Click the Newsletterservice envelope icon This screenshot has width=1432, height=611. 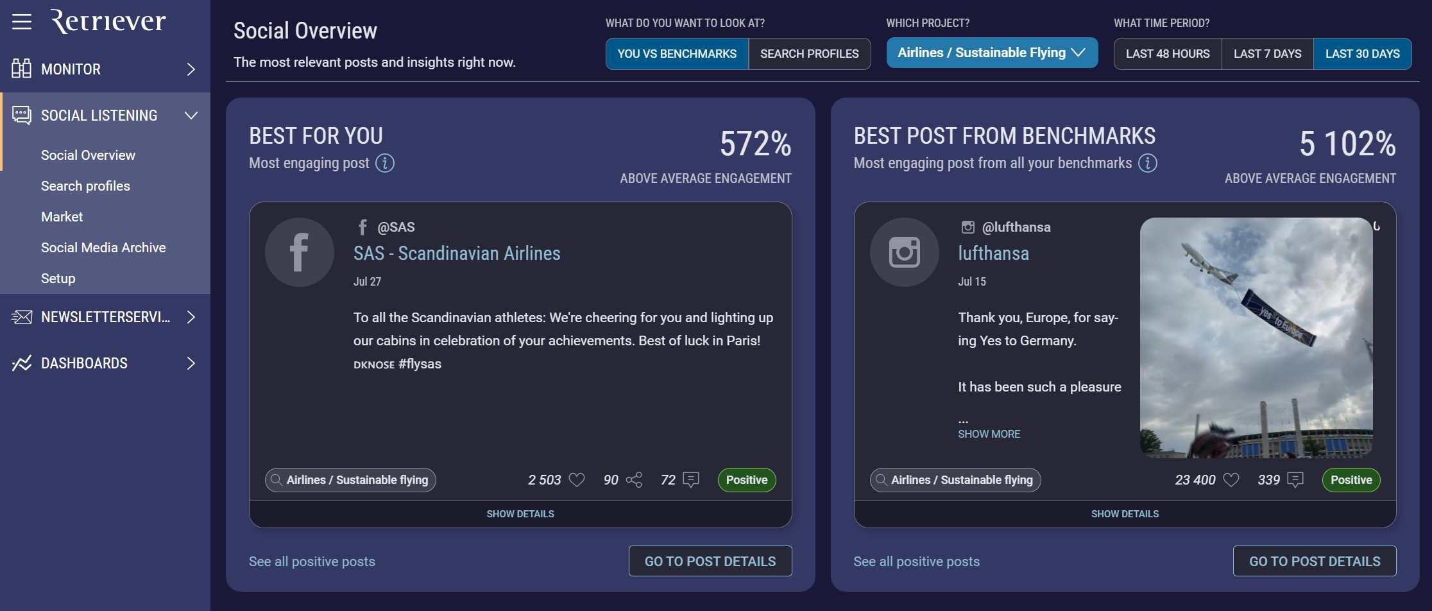pos(21,317)
